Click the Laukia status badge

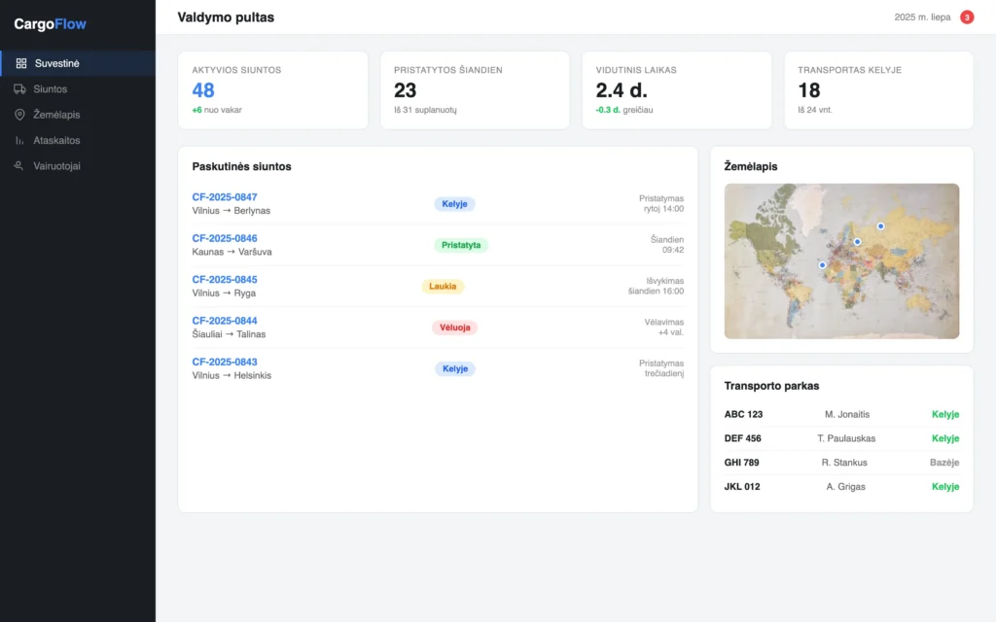(443, 287)
